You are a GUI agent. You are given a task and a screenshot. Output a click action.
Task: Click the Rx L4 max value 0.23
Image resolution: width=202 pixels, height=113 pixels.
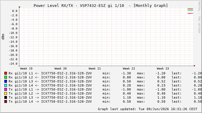pyautogui.click(x=161, y=85)
